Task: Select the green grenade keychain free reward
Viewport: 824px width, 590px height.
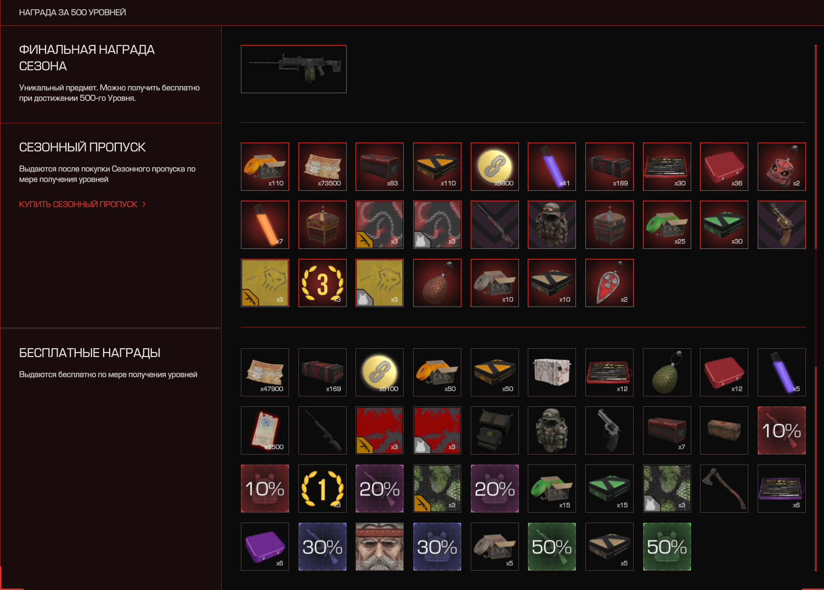Action: coord(667,372)
